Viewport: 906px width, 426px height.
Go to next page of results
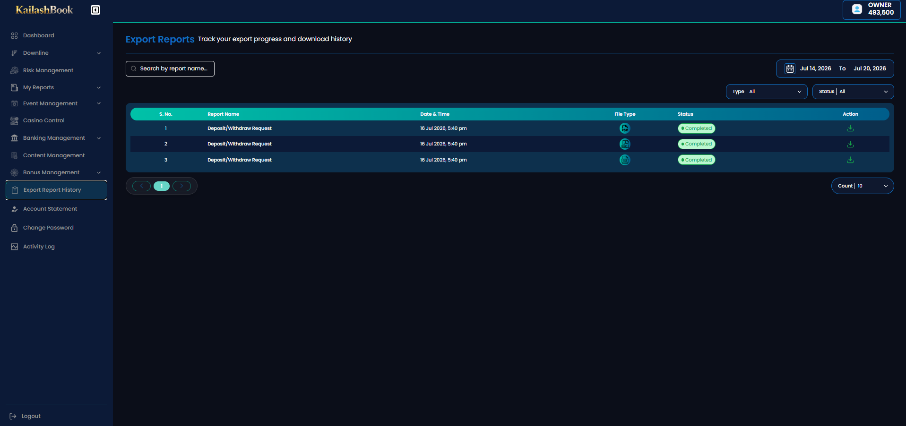point(181,186)
